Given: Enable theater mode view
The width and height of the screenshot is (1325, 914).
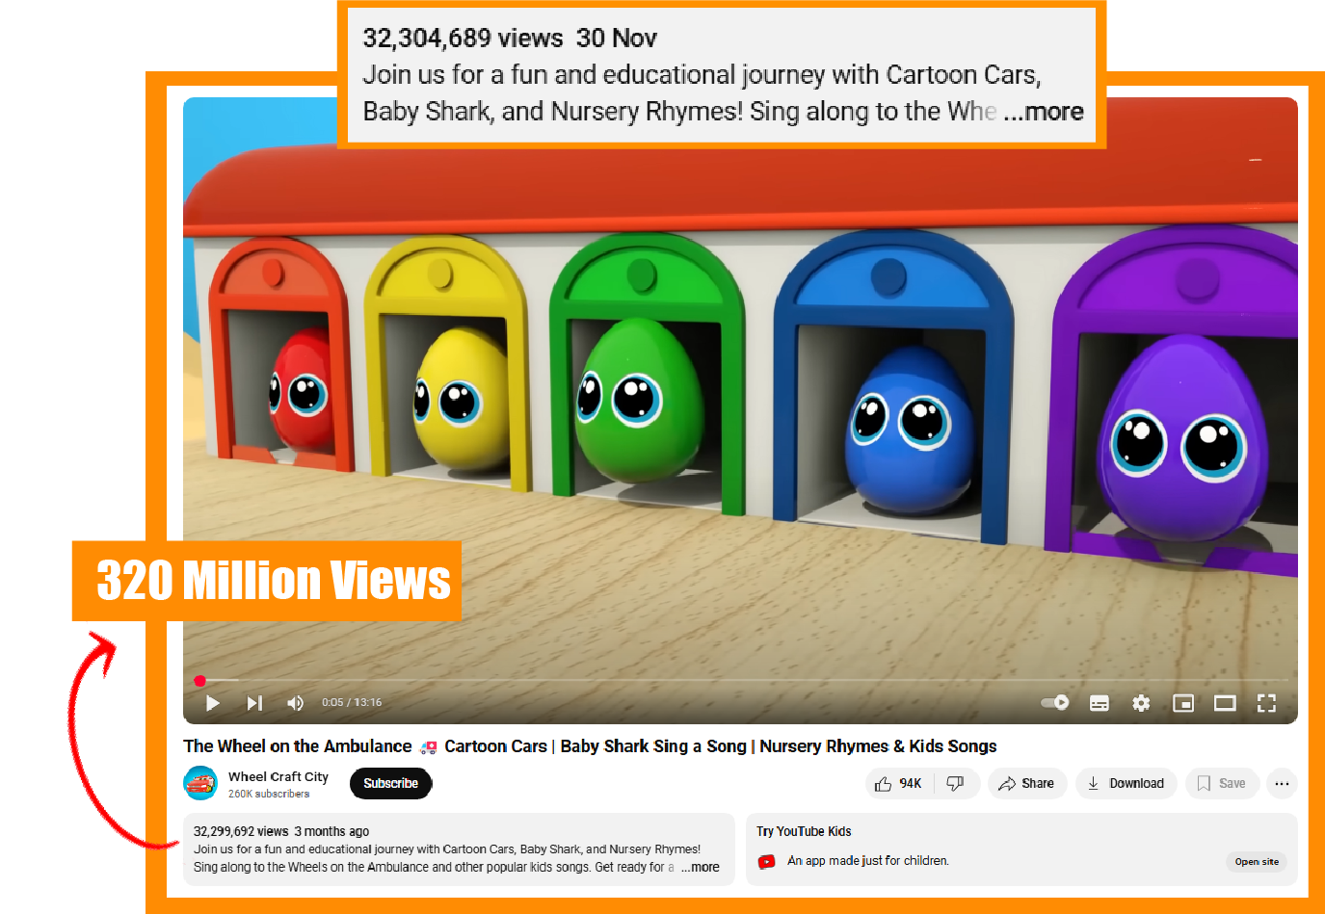Looking at the screenshot, I should (x=1225, y=703).
